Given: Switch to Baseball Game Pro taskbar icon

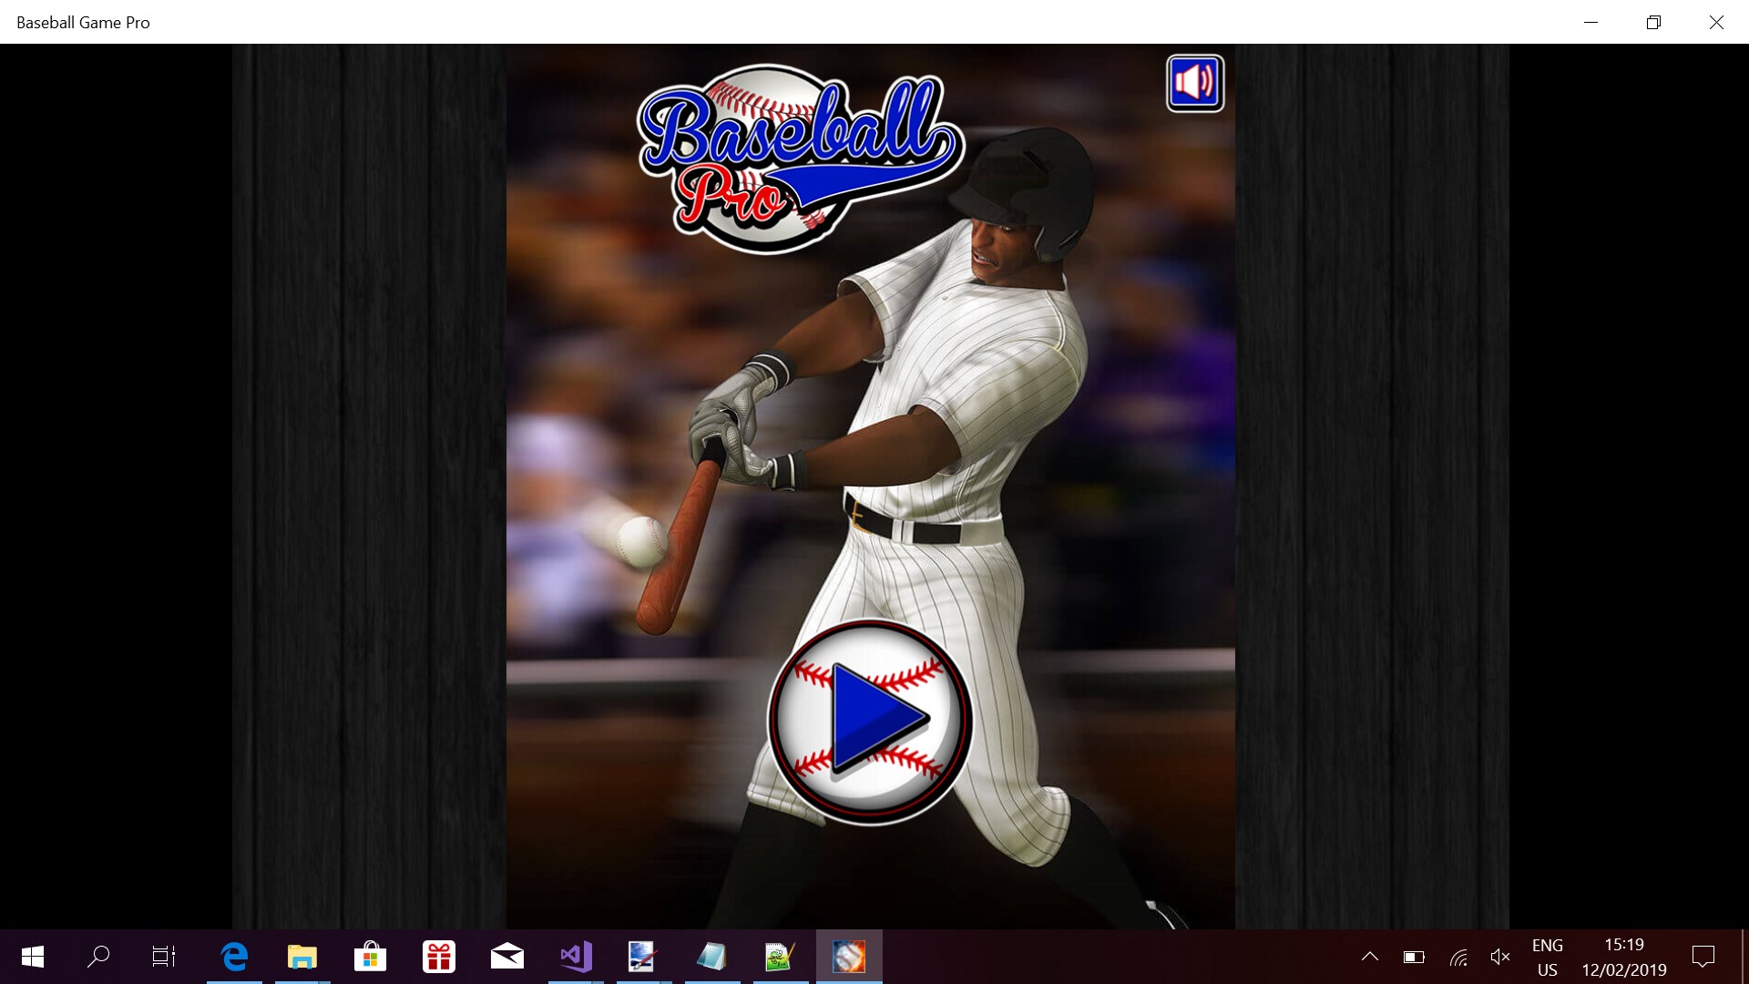Looking at the screenshot, I should (x=849, y=957).
